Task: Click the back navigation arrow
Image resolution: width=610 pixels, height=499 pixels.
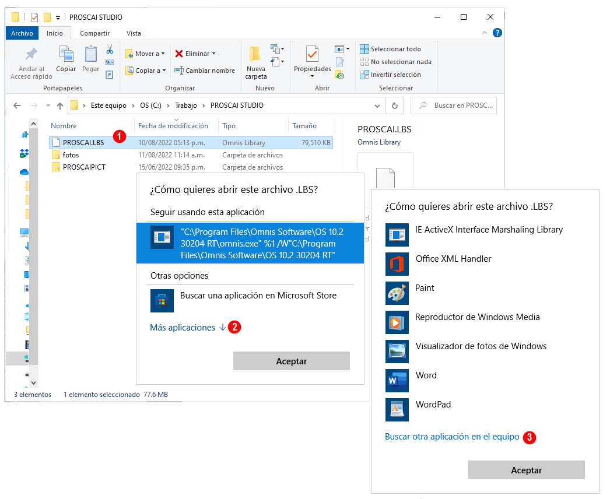Action: point(17,106)
